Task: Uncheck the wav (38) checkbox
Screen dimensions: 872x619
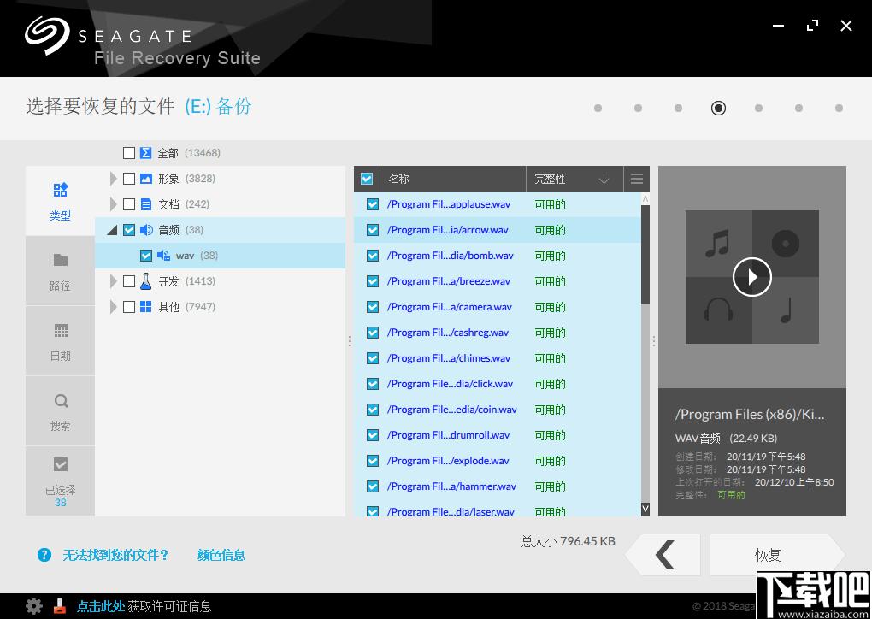Action: tap(145, 256)
